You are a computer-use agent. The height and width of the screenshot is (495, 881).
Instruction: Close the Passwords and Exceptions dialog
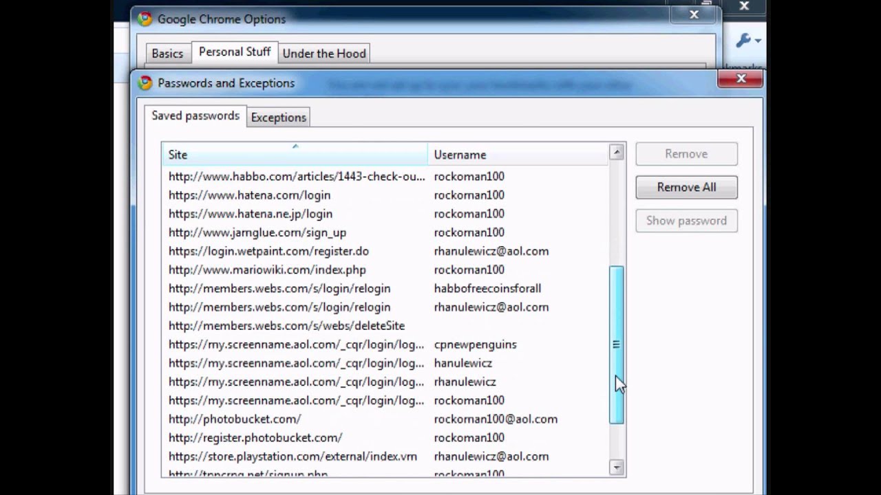741,79
